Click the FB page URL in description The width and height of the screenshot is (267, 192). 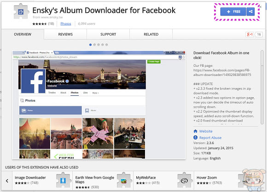(x=222, y=72)
